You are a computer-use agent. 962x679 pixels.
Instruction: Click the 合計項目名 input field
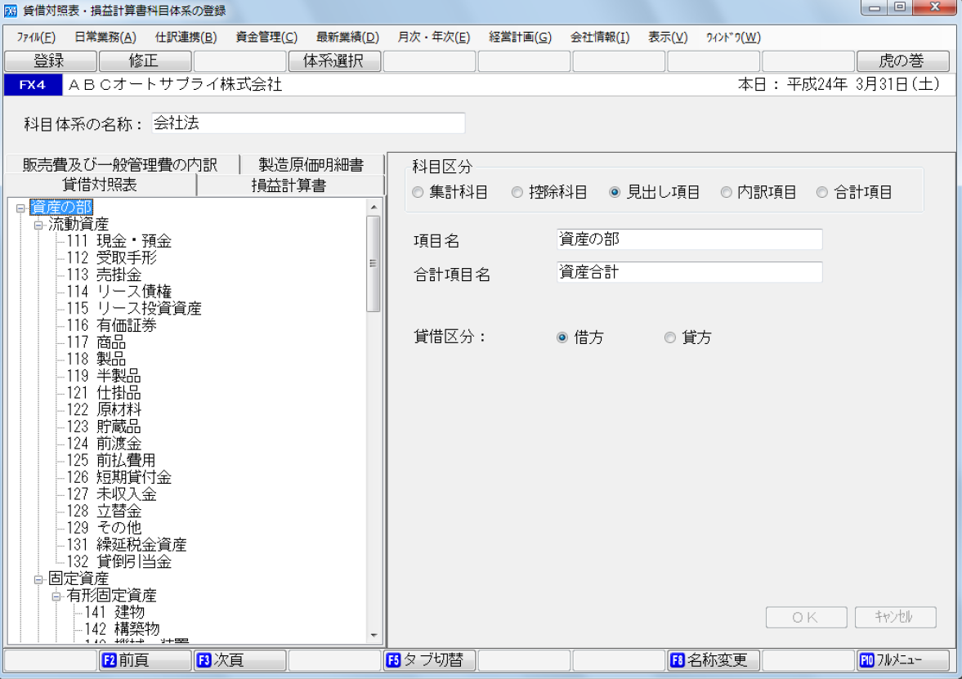pyautogui.click(x=688, y=273)
